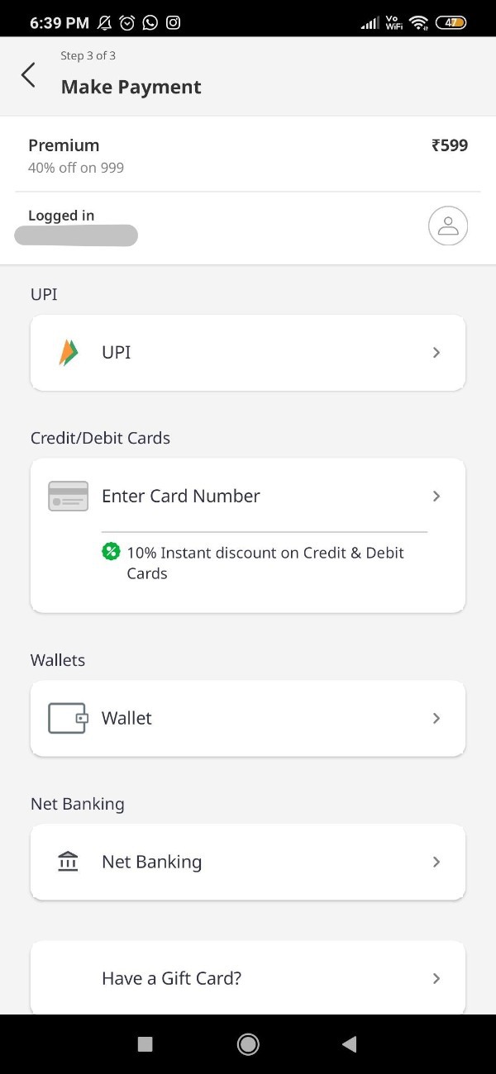The image size is (496, 1074).
Task: Tap the UPI logo icon
Action: point(69,353)
